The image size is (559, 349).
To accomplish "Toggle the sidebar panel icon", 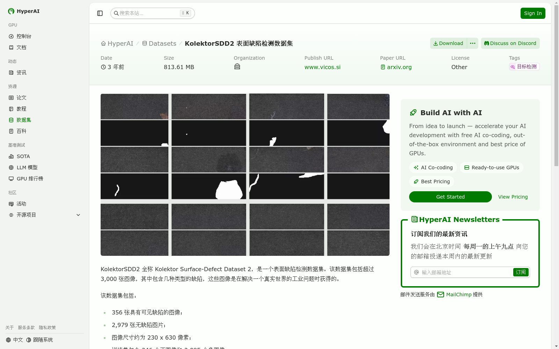I will click(100, 13).
